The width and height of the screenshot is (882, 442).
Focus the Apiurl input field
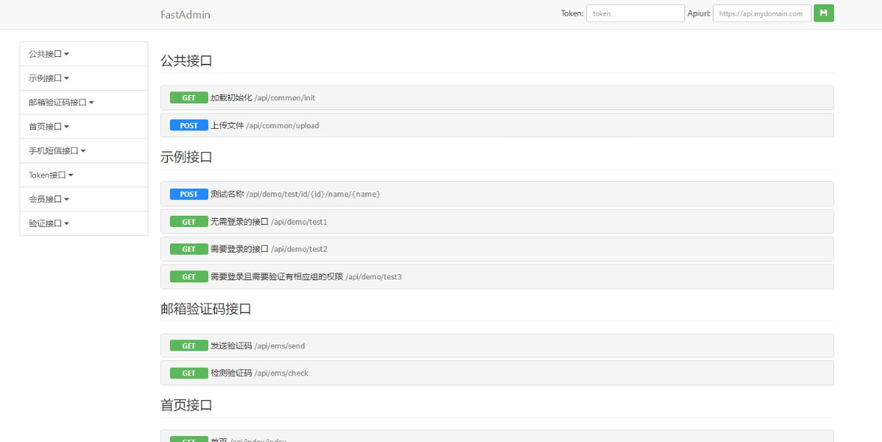[761, 13]
